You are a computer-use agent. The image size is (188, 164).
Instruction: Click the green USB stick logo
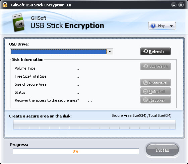pos(18,22)
